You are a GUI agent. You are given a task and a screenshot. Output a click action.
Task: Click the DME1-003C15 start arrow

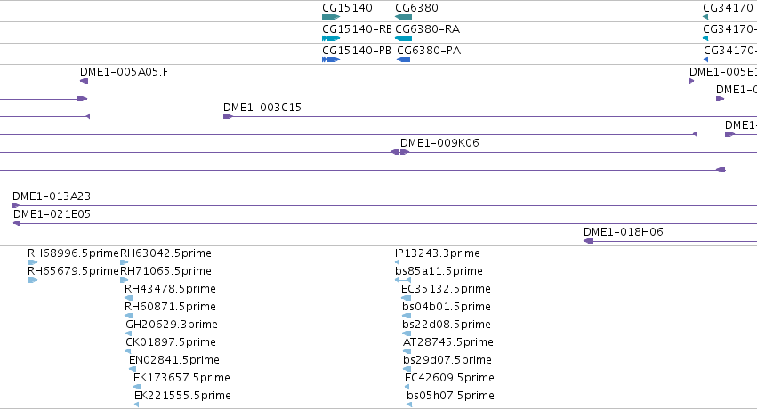point(229,116)
